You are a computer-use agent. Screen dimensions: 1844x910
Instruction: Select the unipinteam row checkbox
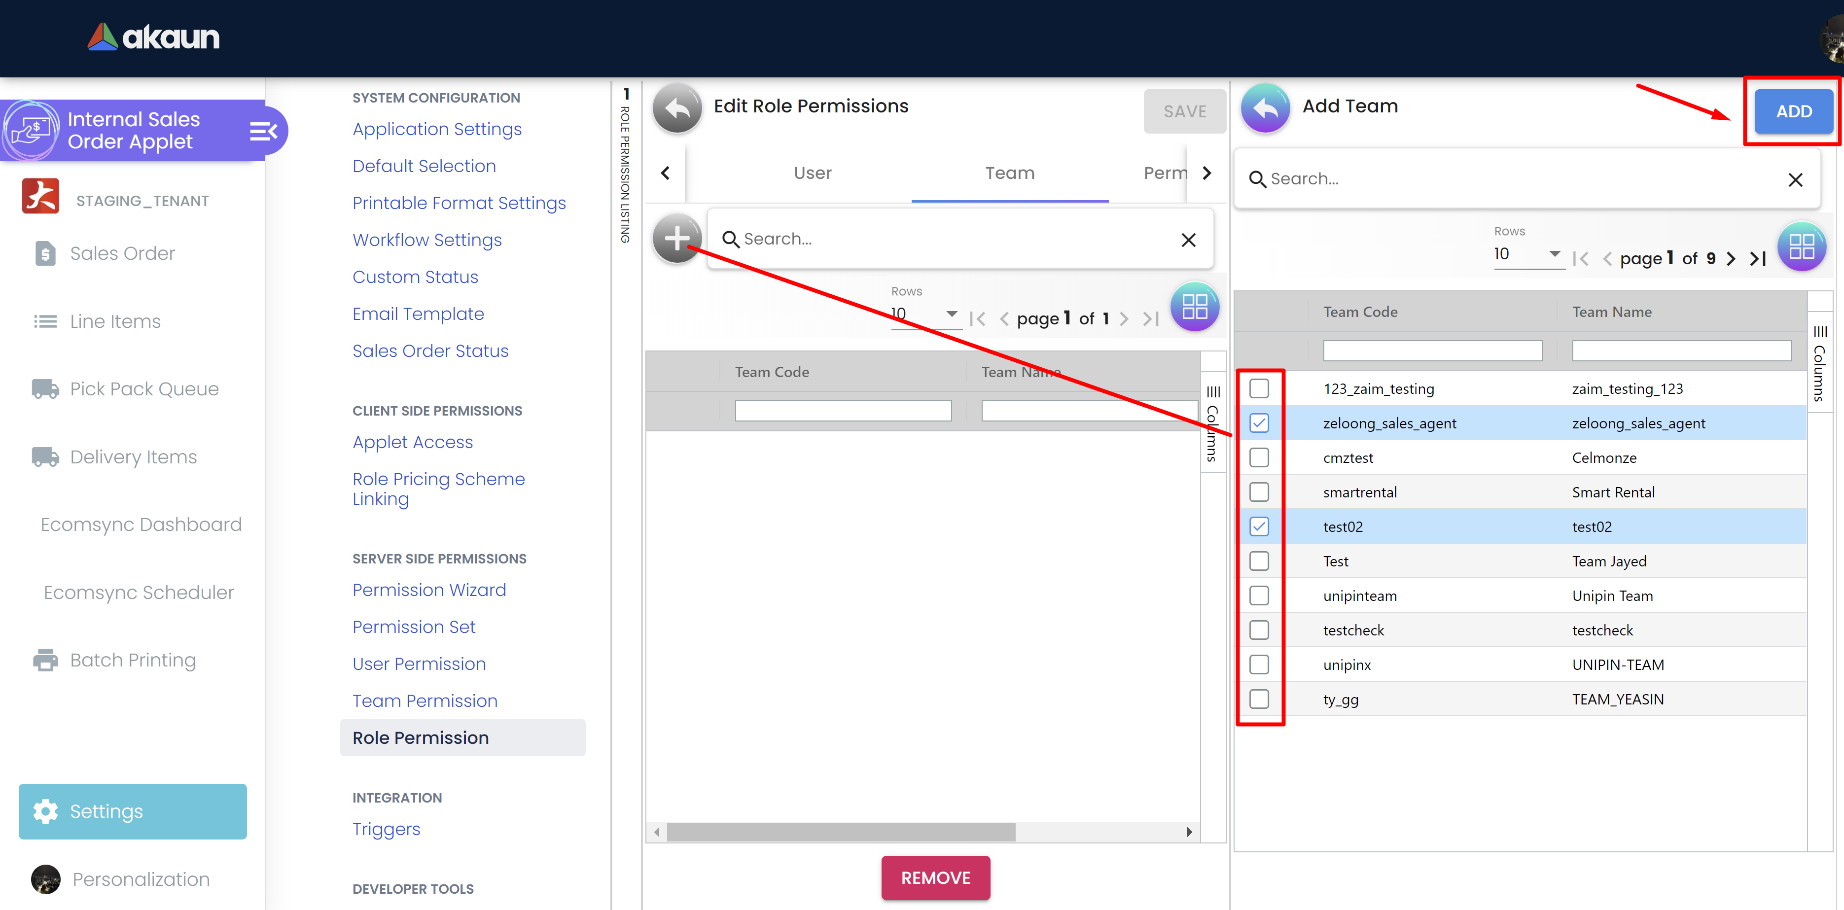coord(1259,595)
